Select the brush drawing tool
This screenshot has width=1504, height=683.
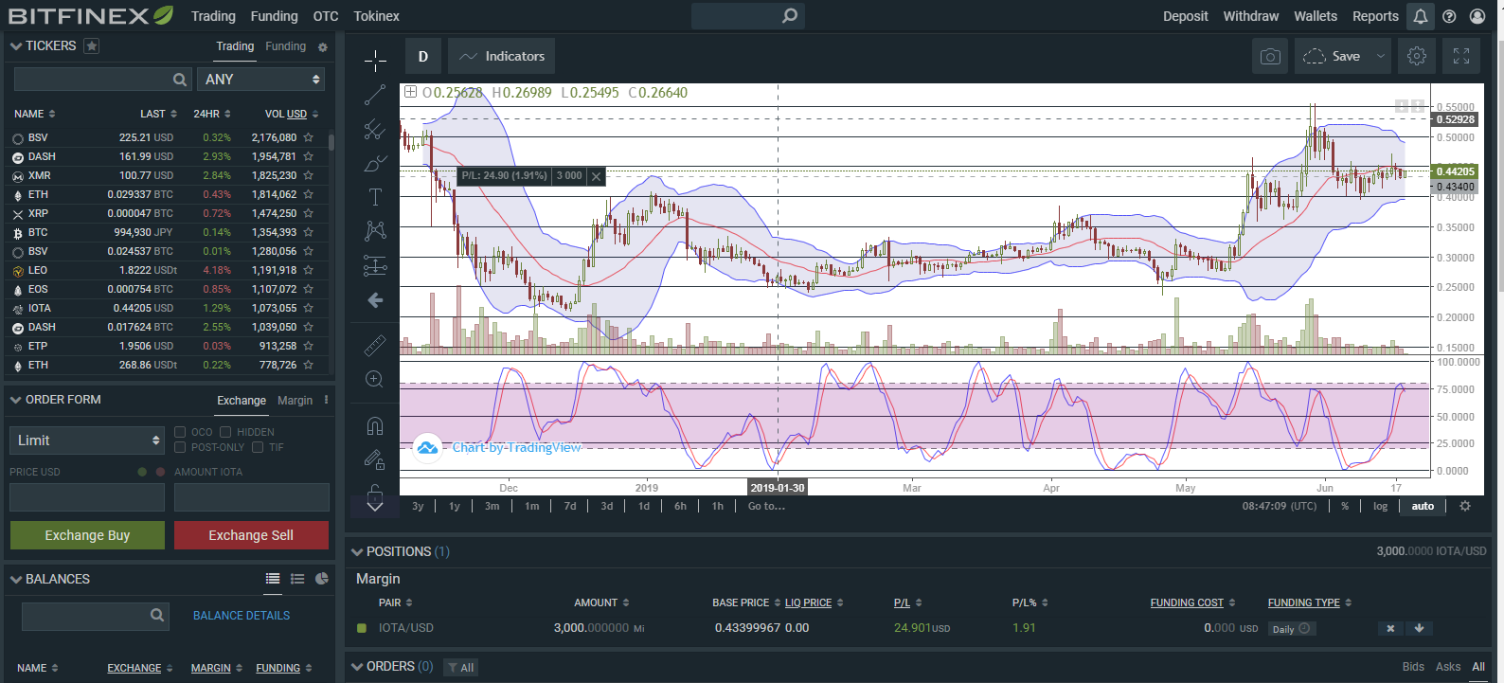pyautogui.click(x=375, y=163)
